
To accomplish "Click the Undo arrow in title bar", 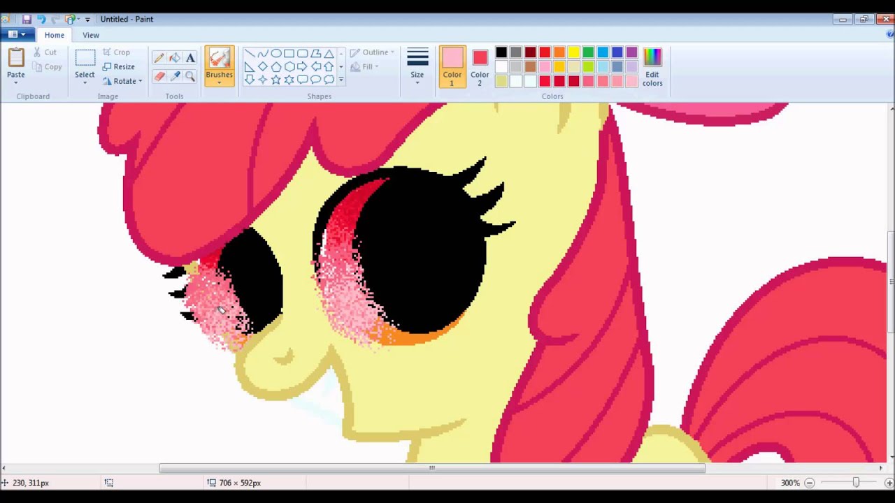I will click(x=41, y=19).
